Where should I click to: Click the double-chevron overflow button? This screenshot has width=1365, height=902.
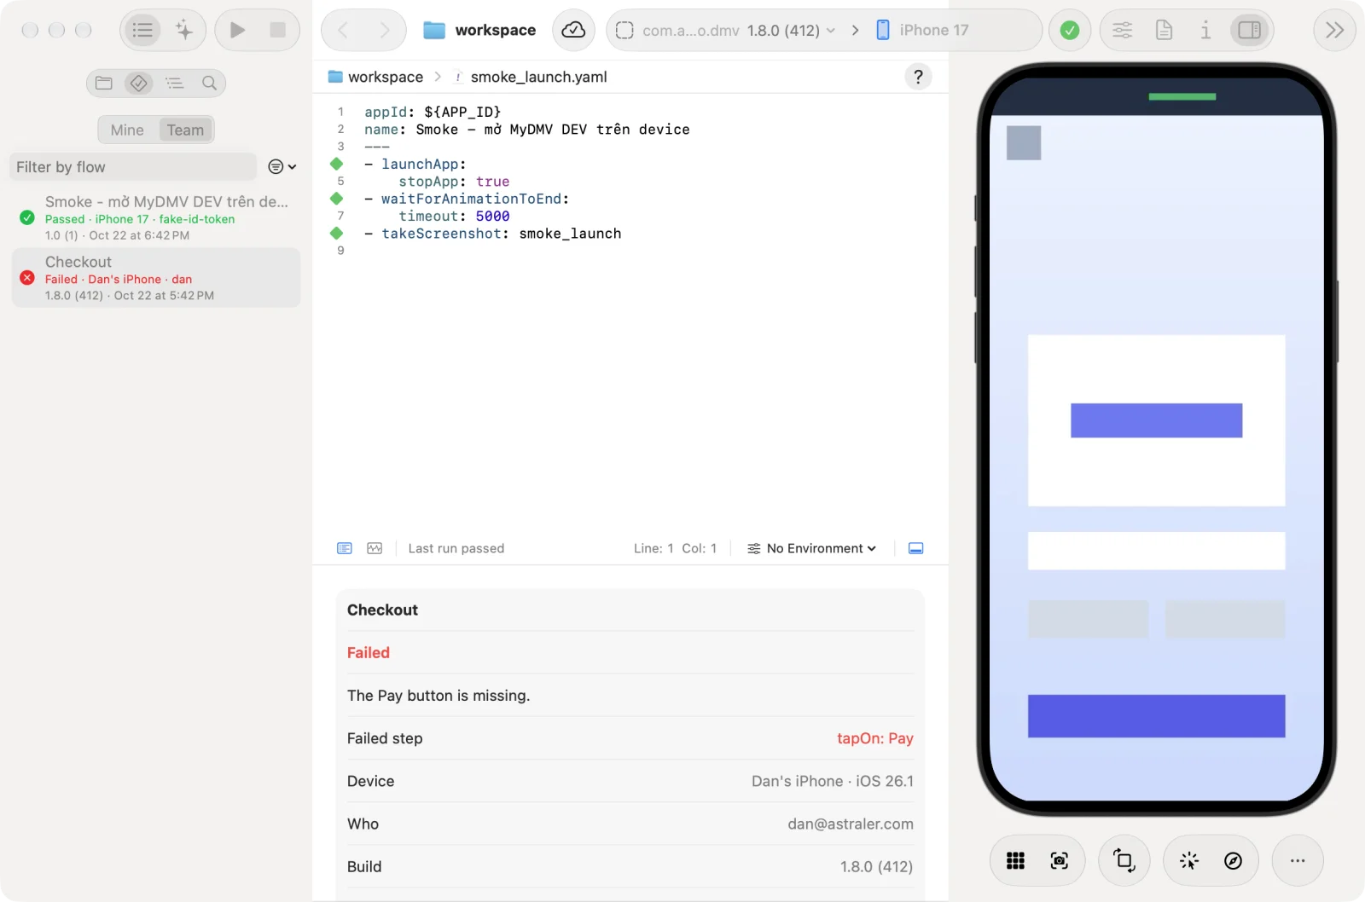click(1334, 31)
